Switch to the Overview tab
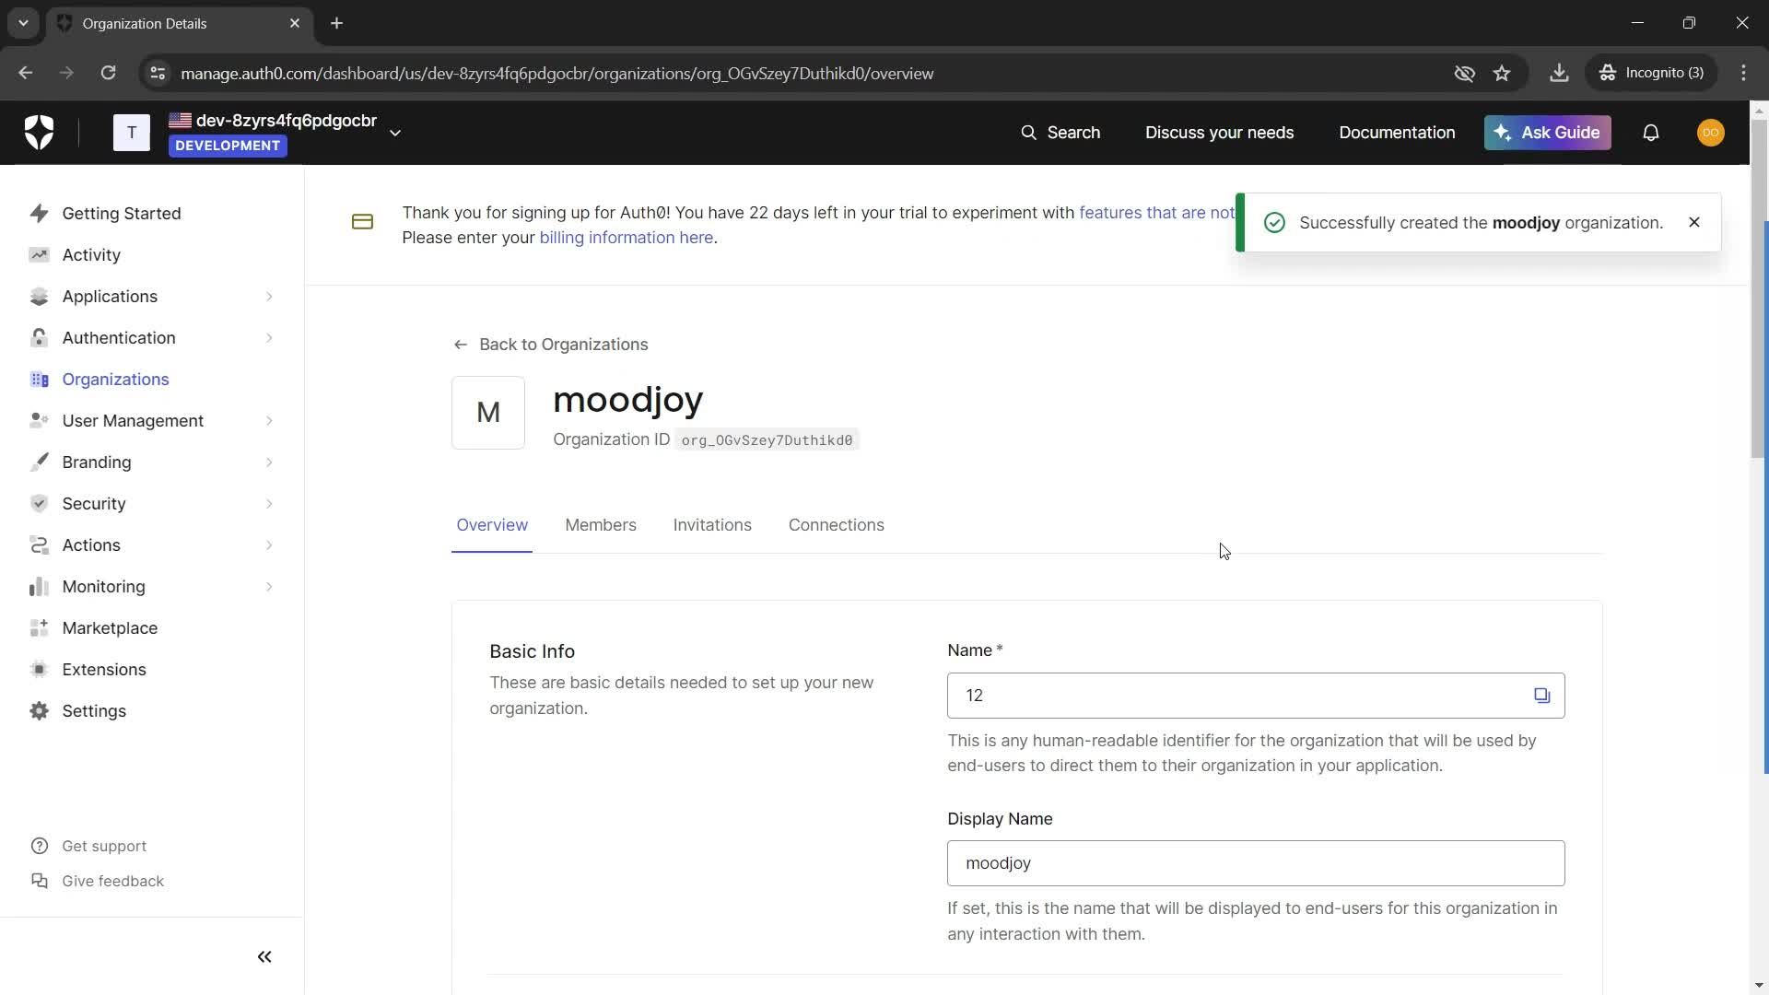The width and height of the screenshot is (1769, 995). point(492,525)
